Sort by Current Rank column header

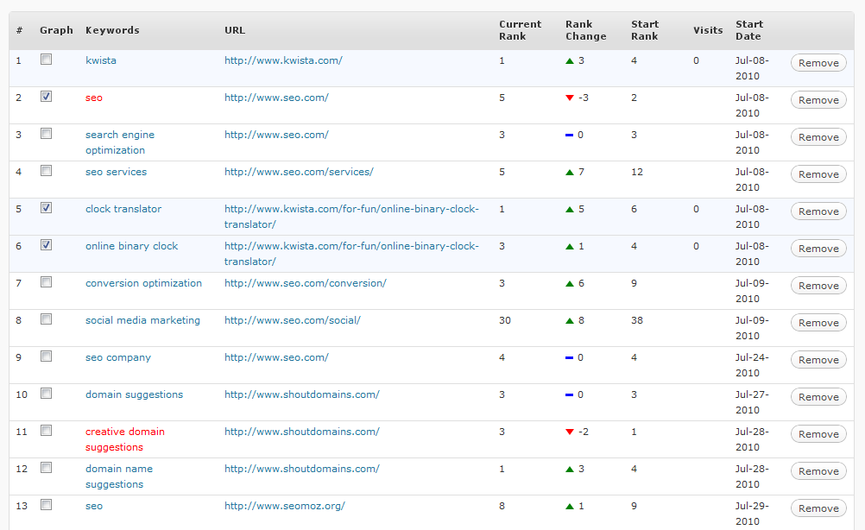pyautogui.click(x=520, y=30)
